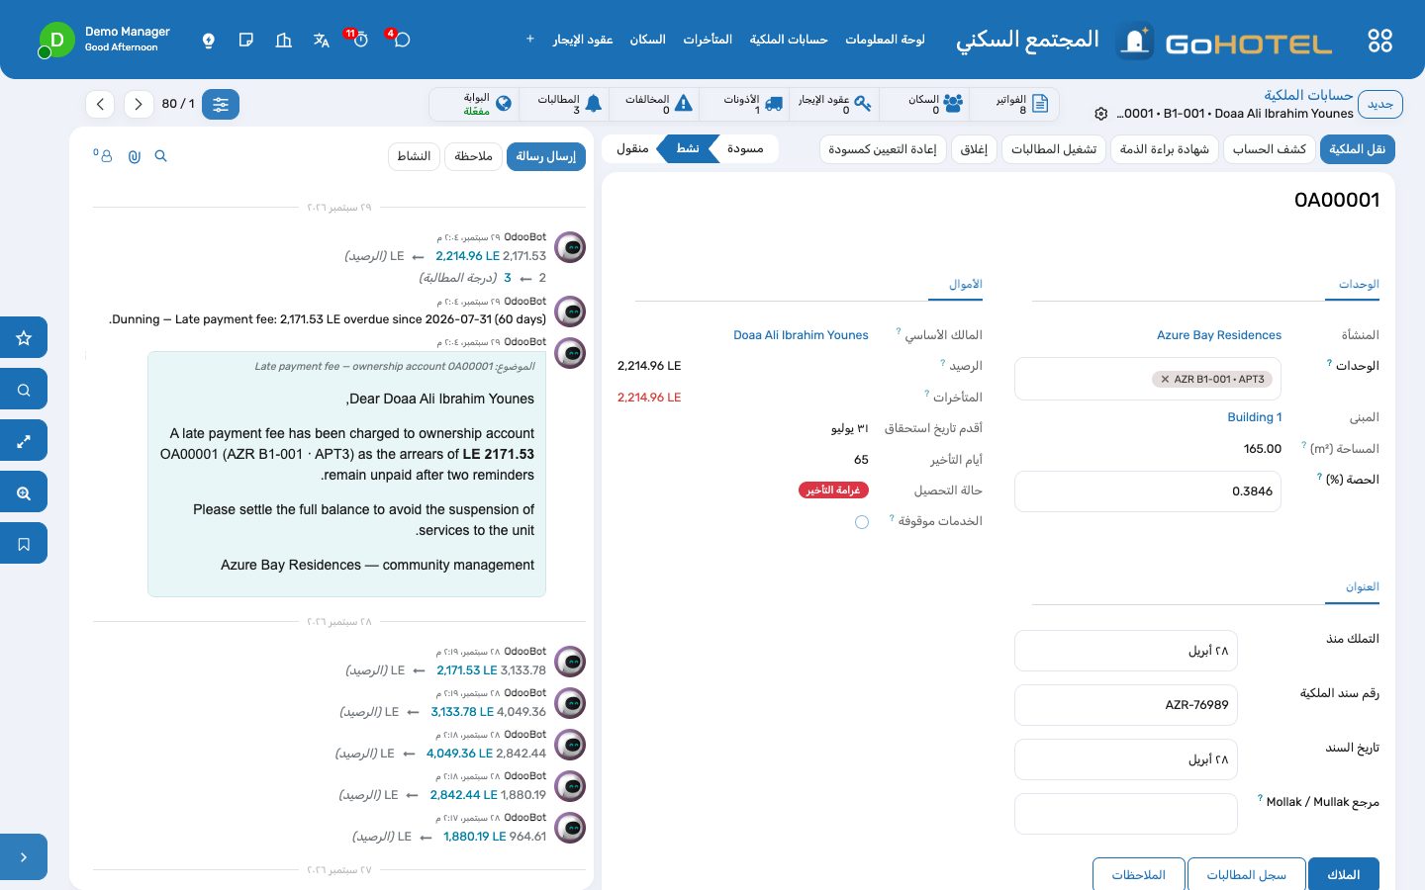The width and height of the screenshot is (1425, 890).
Task: Open the attachments paperclip in the chatter
Action: pos(135,156)
